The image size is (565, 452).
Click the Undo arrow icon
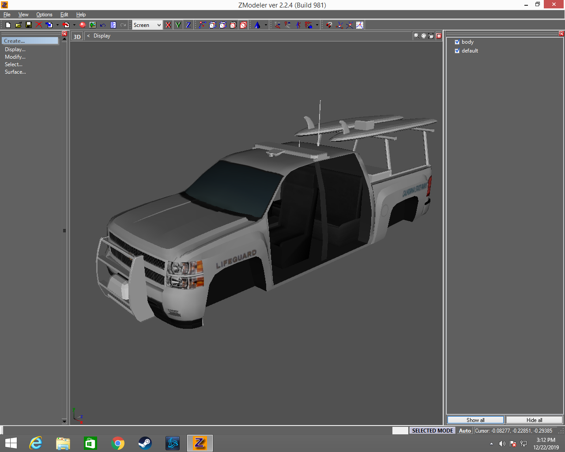pyautogui.click(x=103, y=25)
